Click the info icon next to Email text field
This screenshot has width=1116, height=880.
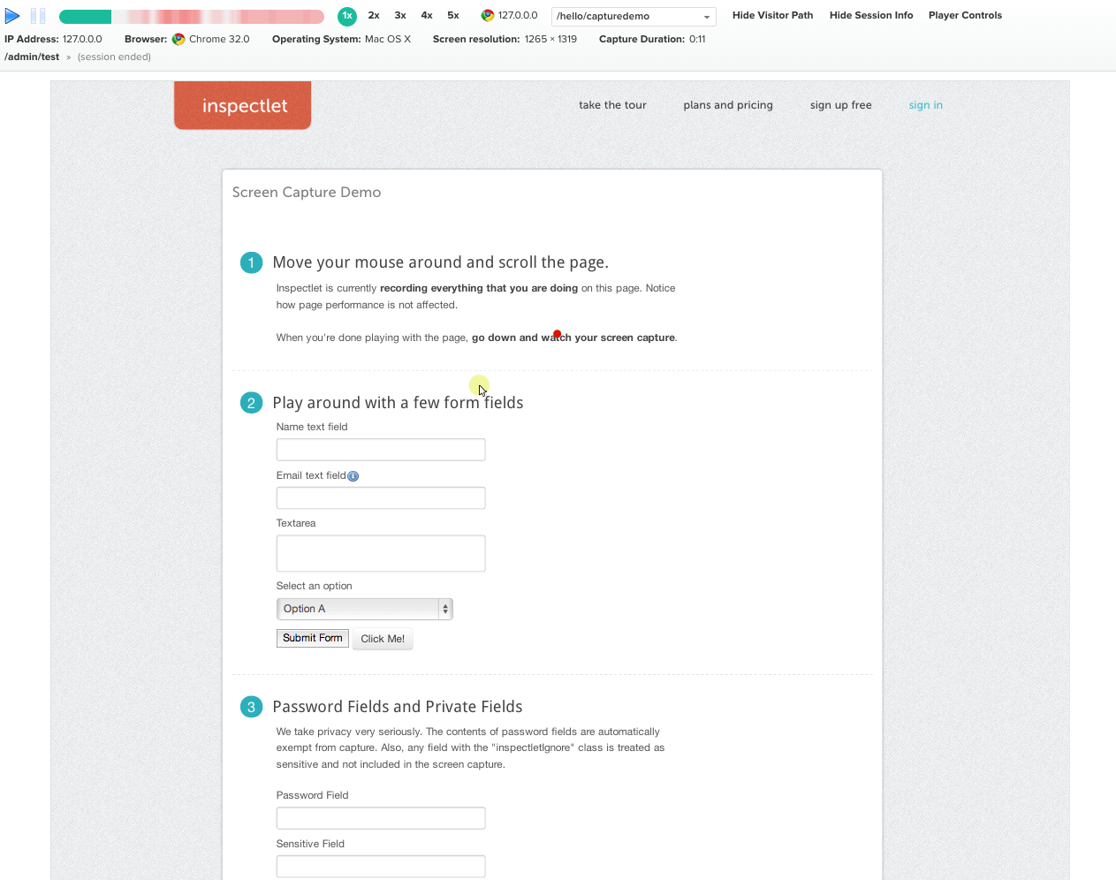(353, 476)
